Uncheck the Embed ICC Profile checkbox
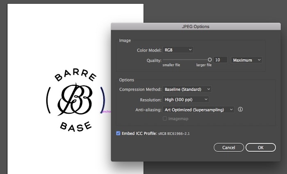Screen dimensions: 287x174 [118, 133]
